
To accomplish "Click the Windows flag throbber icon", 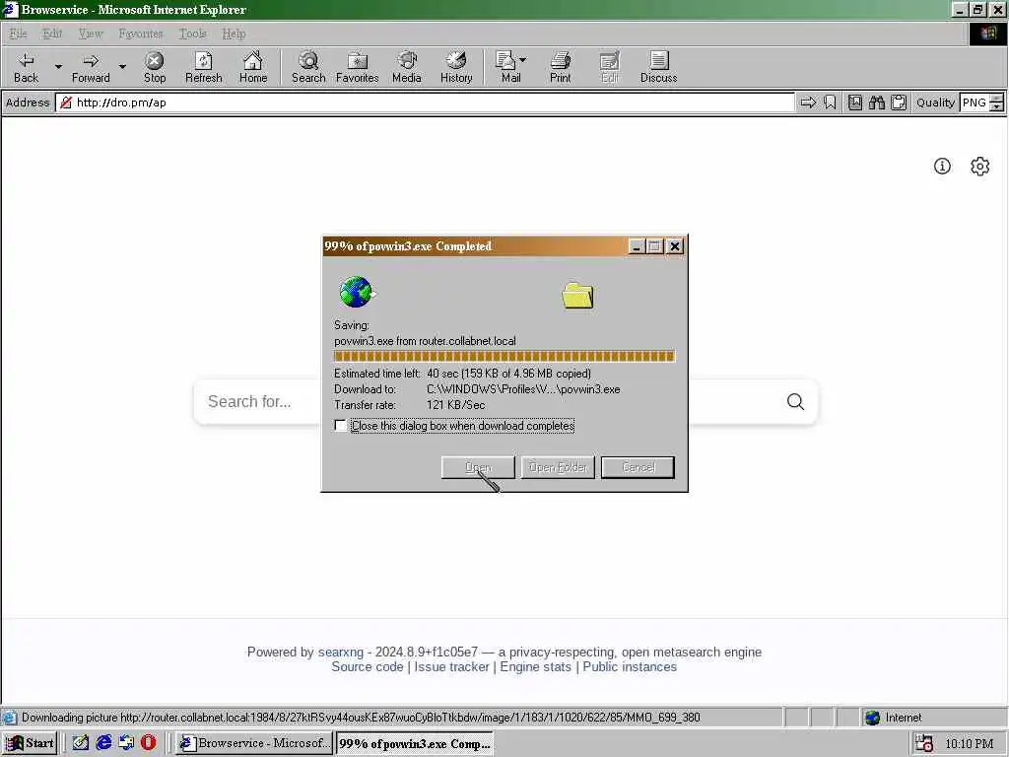I will click(988, 34).
